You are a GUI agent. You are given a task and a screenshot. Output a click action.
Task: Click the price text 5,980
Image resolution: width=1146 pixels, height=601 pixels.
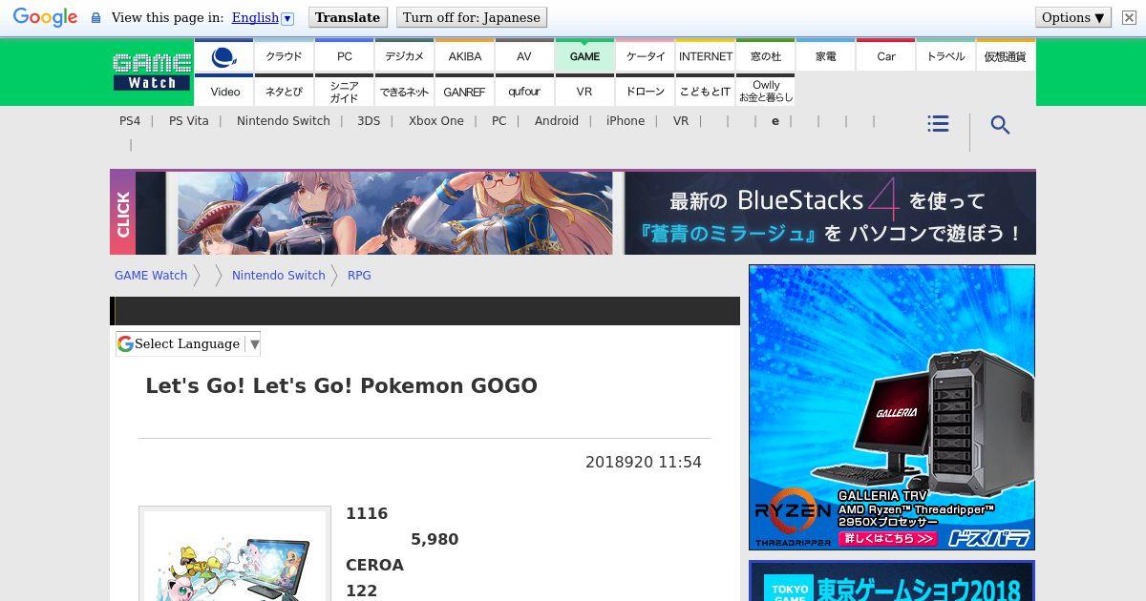pos(435,540)
